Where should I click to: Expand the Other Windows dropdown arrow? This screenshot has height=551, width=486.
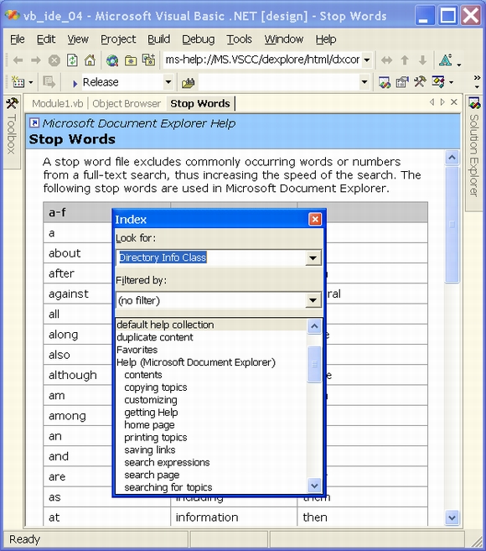452,82
